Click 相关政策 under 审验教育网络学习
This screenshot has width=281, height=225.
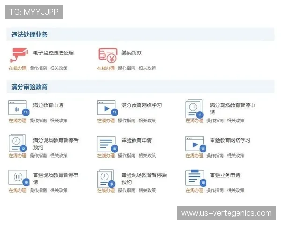[x=236, y=155]
